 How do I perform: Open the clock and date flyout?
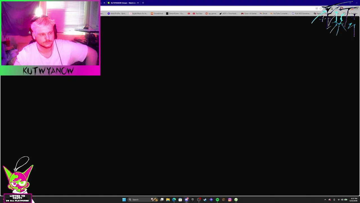pyautogui.click(x=354, y=200)
